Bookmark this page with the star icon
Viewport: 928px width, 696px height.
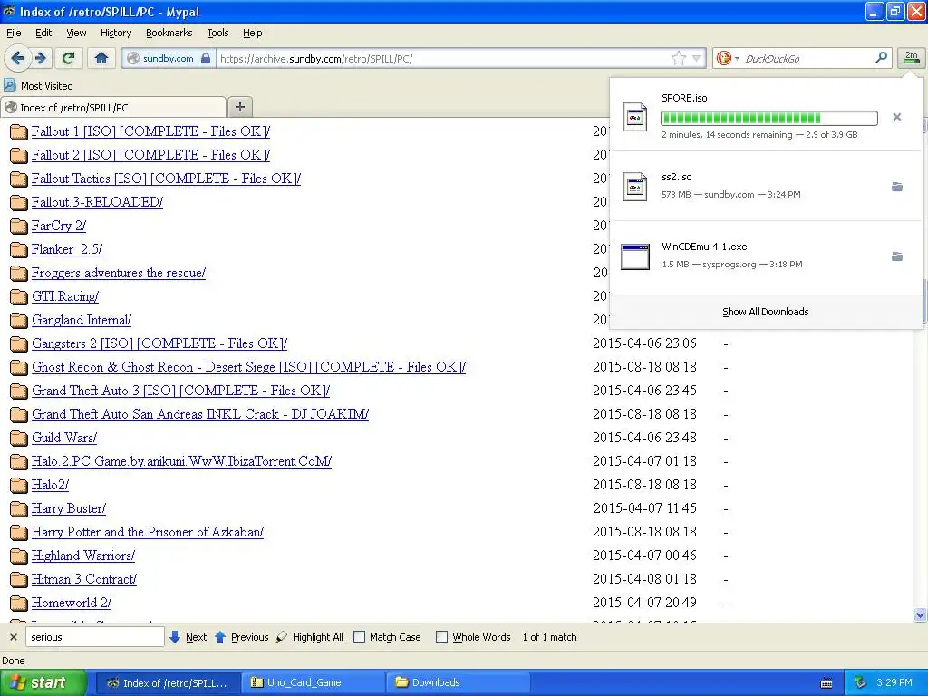coord(678,58)
